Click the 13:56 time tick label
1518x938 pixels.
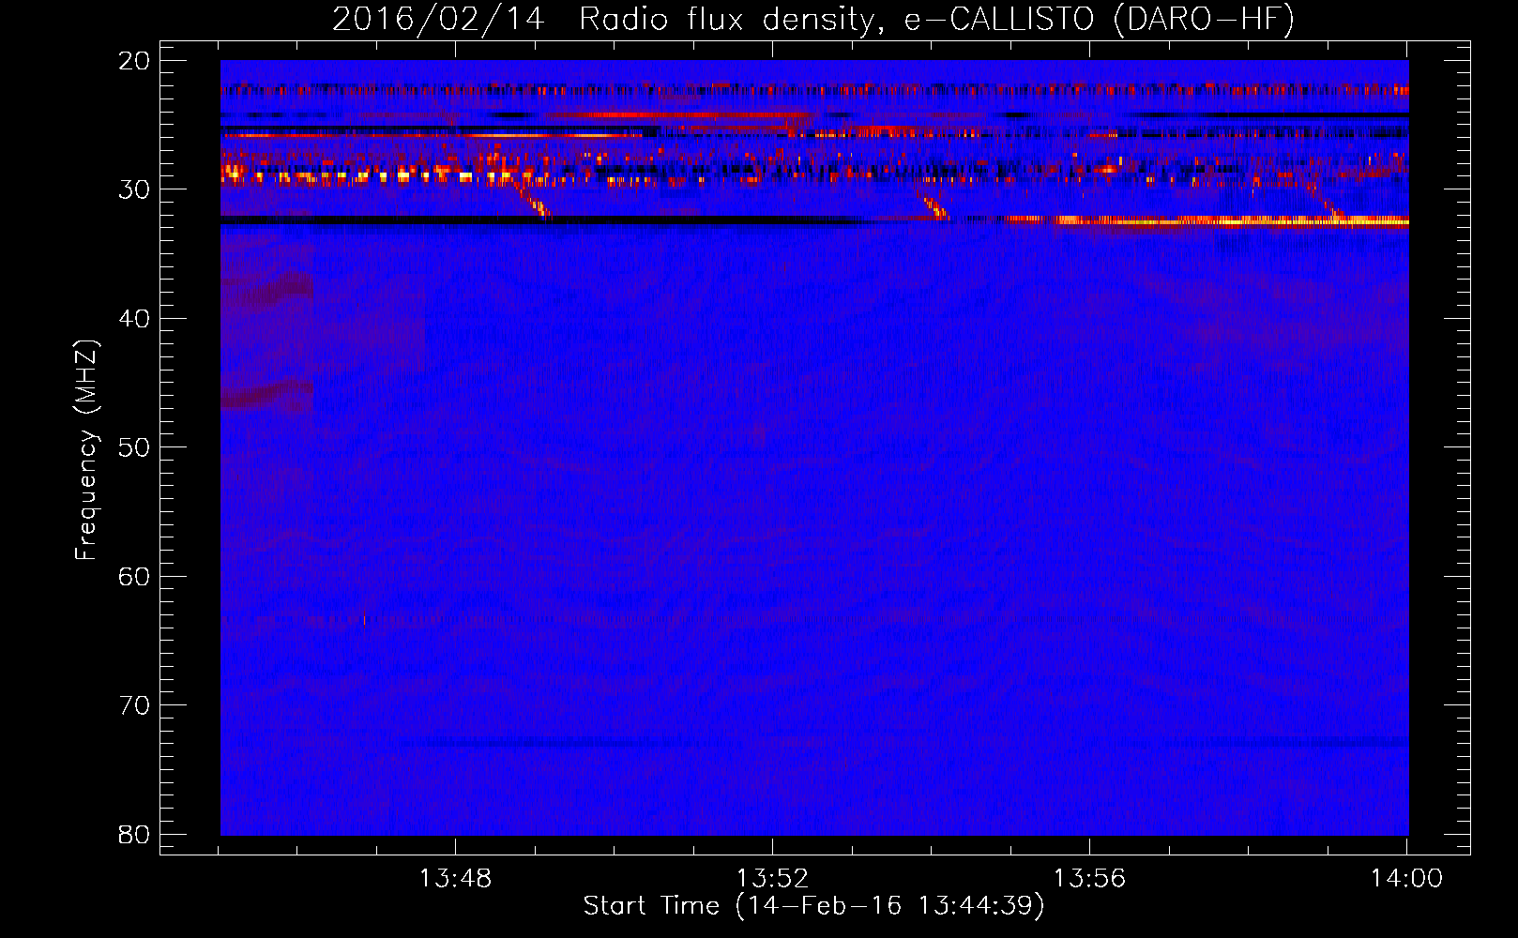(1089, 879)
